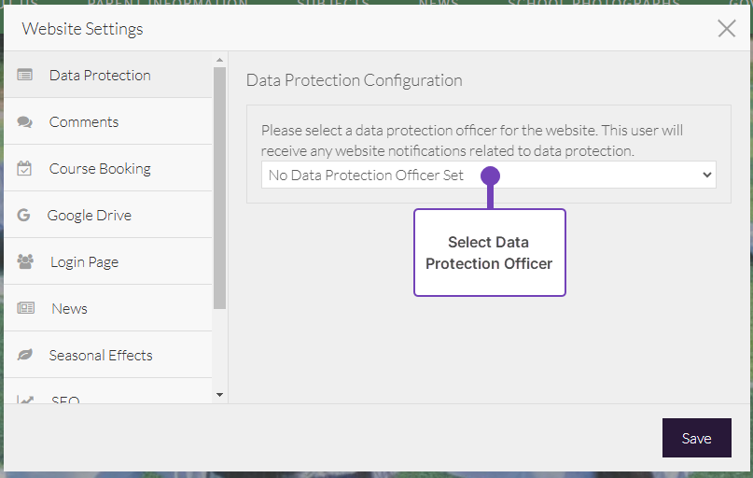Open the Data Protection settings tab
This screenshot has height=478, width=753.
100,75
